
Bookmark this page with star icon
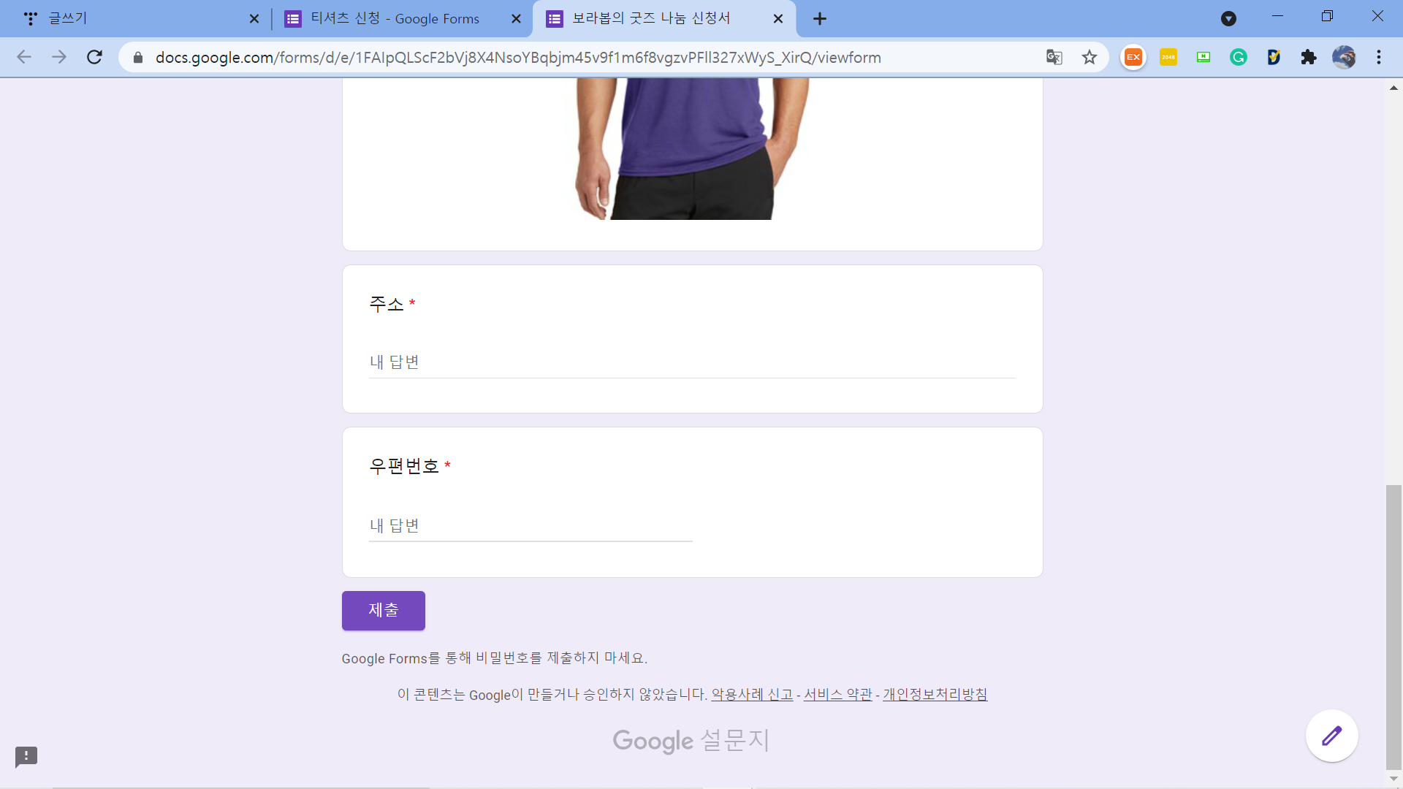point(1090,57)
